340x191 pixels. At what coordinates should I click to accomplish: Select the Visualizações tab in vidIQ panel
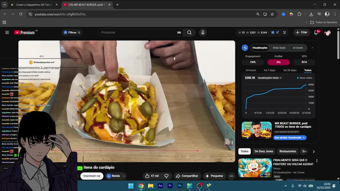click(x=260, y=48)
